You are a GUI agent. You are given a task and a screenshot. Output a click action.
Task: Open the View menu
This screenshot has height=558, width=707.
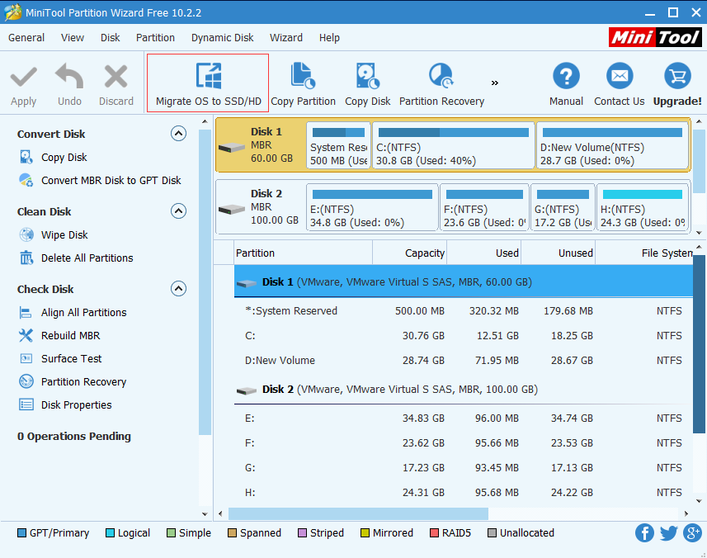click(x=73, y=38)
